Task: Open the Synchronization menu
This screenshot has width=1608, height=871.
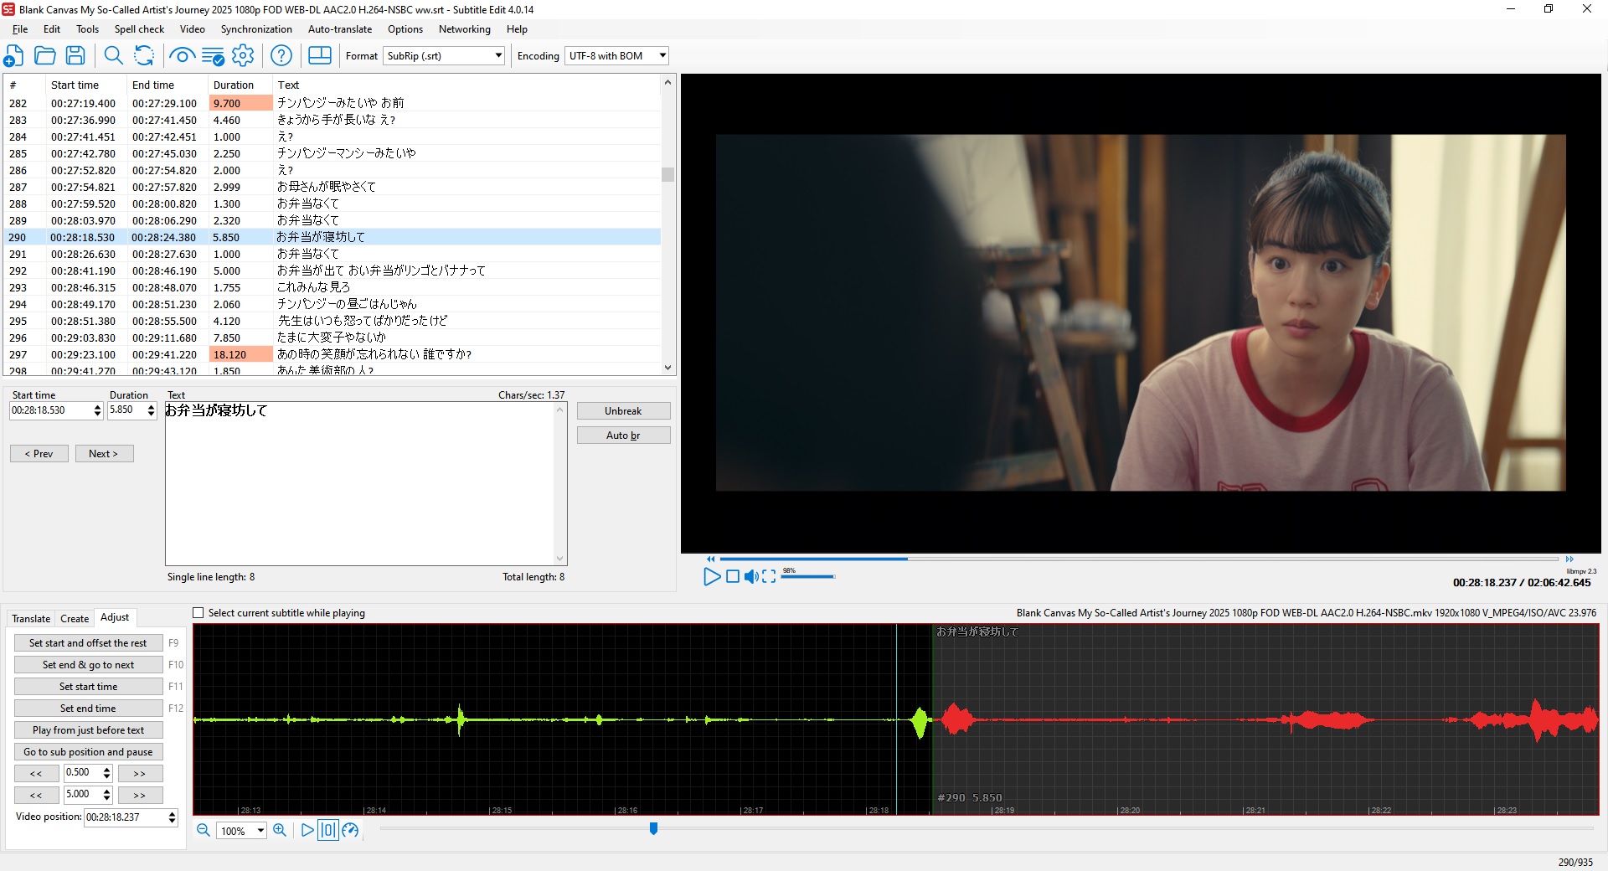Action: [256, 29]
